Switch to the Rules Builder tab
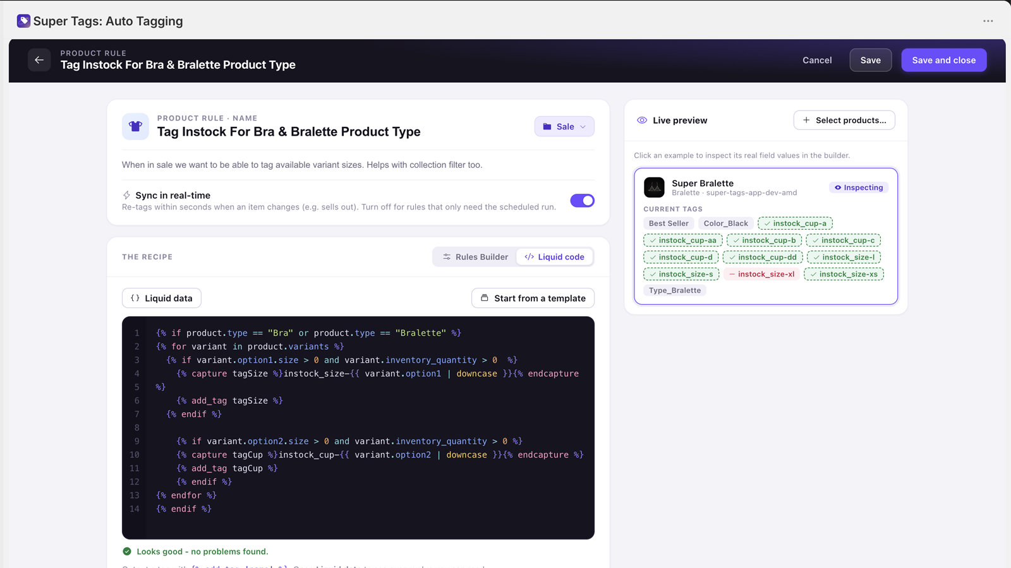 [475, 257]
